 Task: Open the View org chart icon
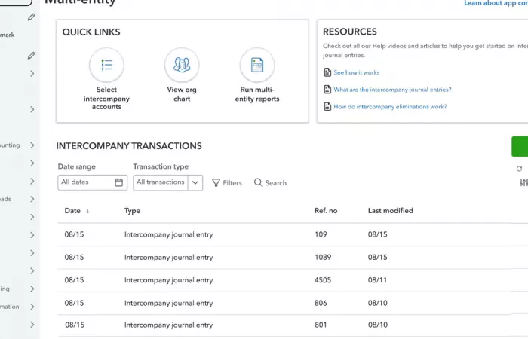[182, 65]
